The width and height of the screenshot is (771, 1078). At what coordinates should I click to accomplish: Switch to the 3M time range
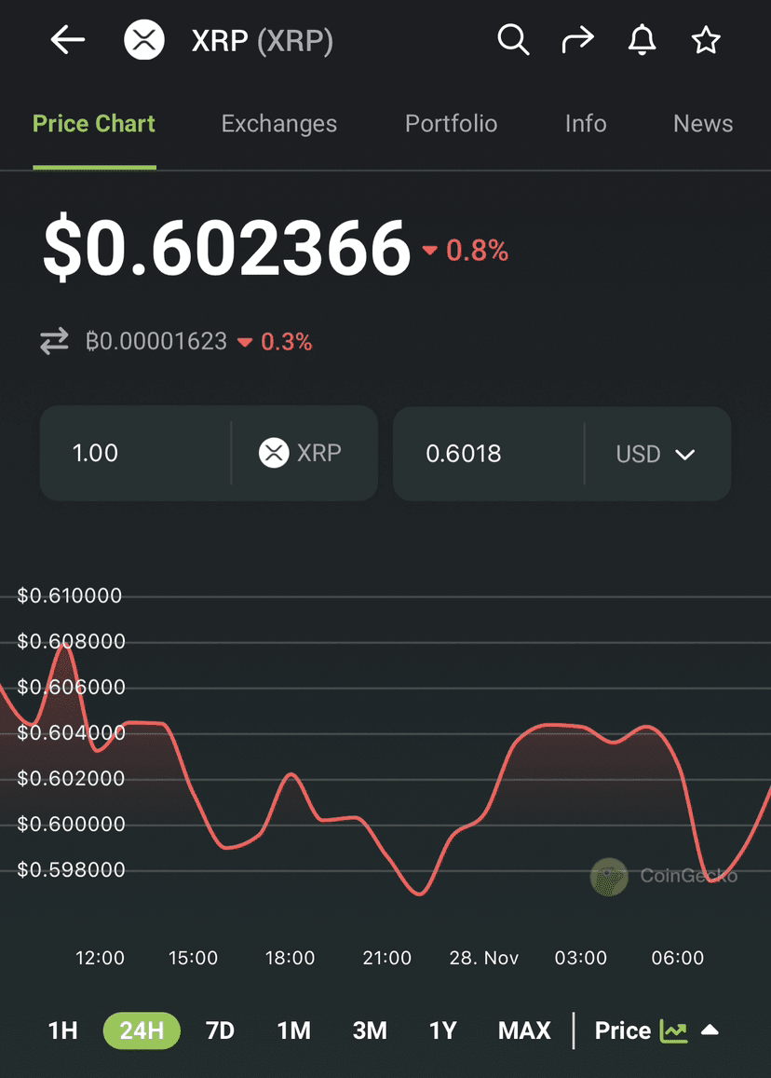[x=370, y=1031]
